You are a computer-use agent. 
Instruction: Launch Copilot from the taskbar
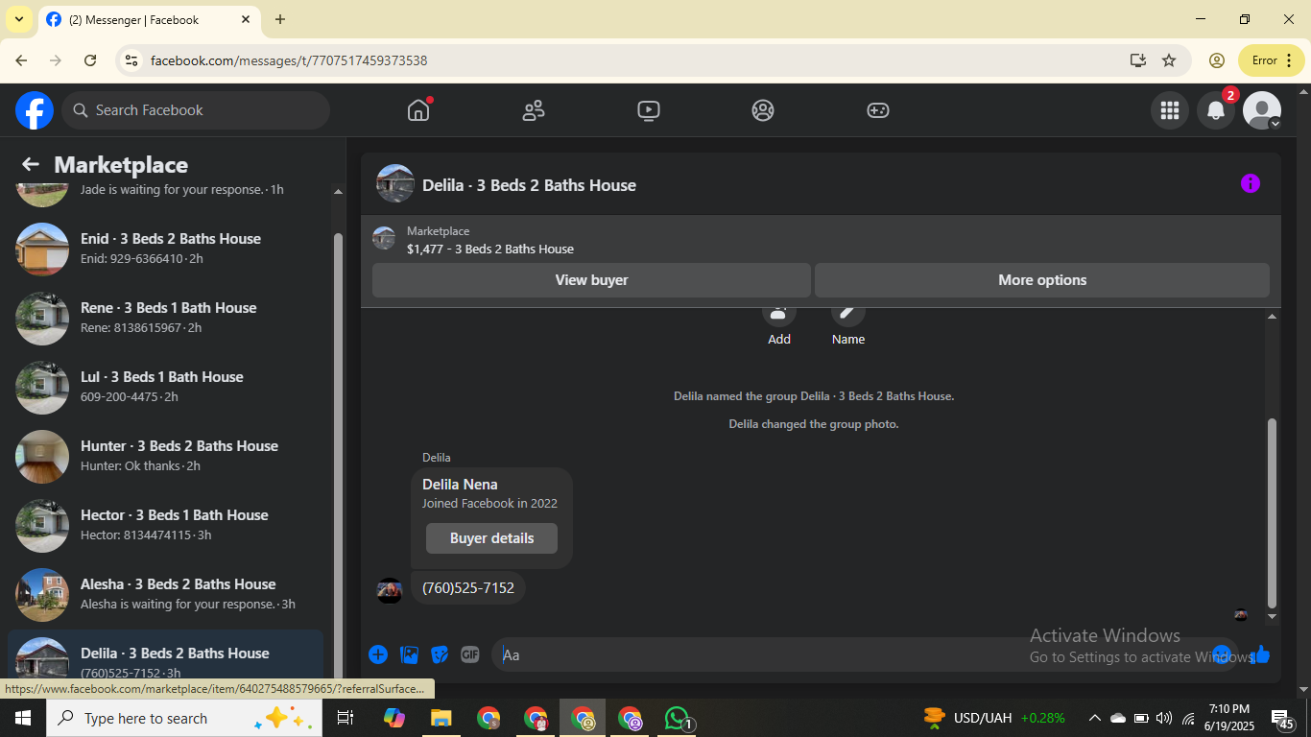pos(393,718)
